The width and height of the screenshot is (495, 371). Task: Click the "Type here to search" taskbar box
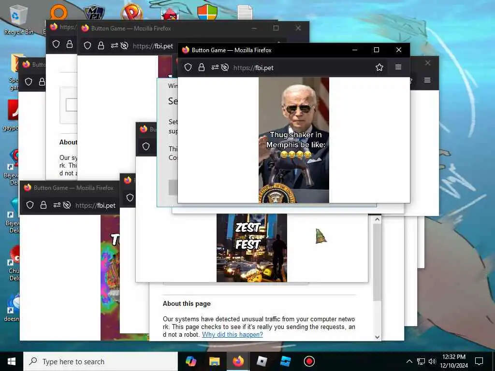(101, 361)
